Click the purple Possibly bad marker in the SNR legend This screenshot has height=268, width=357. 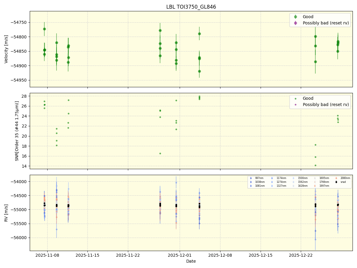pyautogui.click(x=295, y=105)
